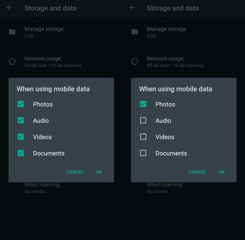Click 'Storage and data' header in right screen
Screen dimensions: 245x240
173,8
